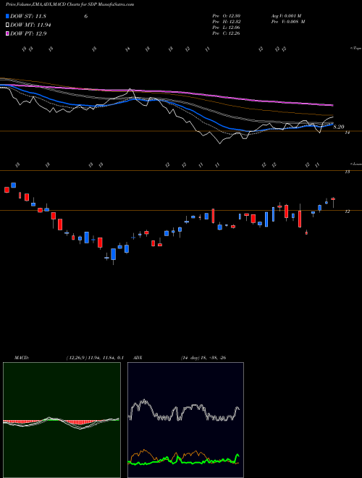The width and height of the screenshot is (362, 478).
Task: Select the 'DOW PT: 12.9' legend label
Action: [x=28, y=33]
